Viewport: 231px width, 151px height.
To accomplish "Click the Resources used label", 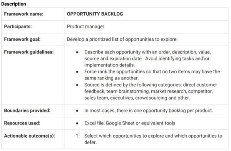I will [22, 123].
